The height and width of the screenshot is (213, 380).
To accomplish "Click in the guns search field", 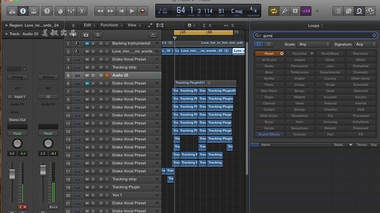I will tap(315, 35).
